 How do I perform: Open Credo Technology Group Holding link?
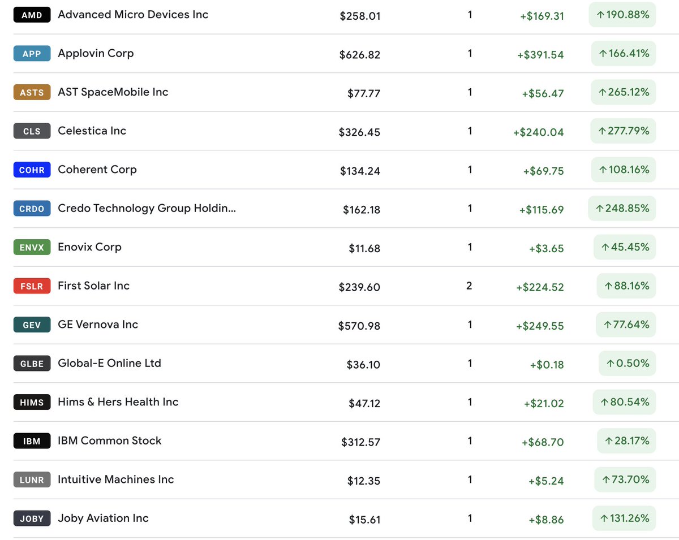[x=147, y=208]
